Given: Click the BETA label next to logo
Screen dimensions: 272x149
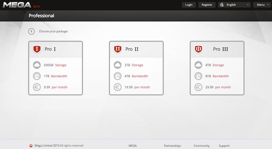Looking at the screenshot, I should [37, 7].
